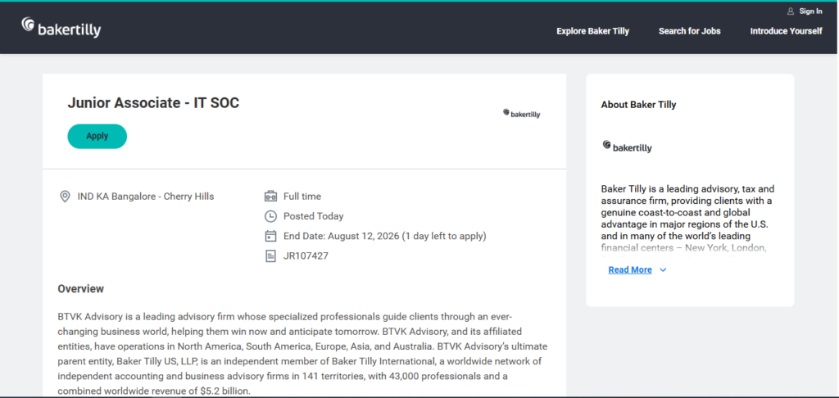Click the BTVK Advisory overview paragraph
This screenshot has height=398, width=839.
(x=302, y=354)
